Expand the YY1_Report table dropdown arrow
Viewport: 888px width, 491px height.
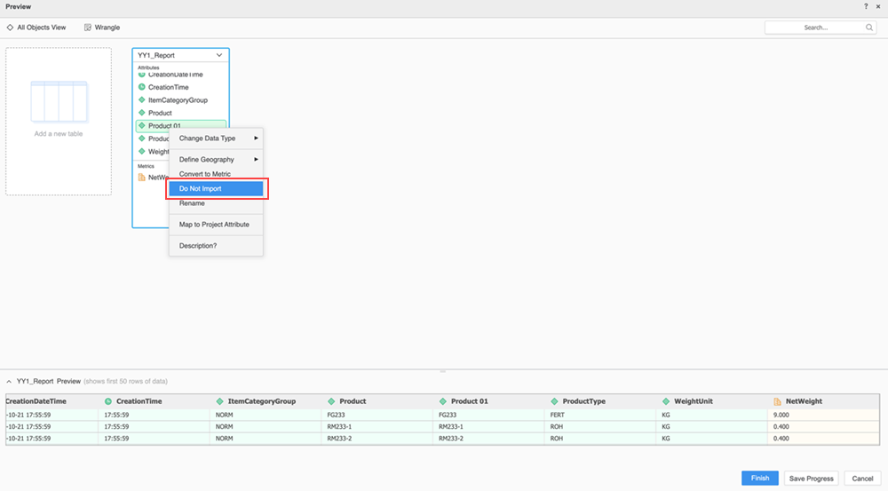219,55
